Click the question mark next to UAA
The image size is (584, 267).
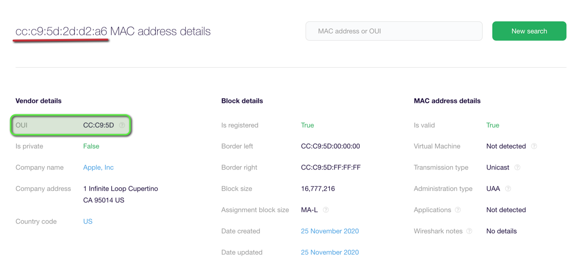(508, 189)
